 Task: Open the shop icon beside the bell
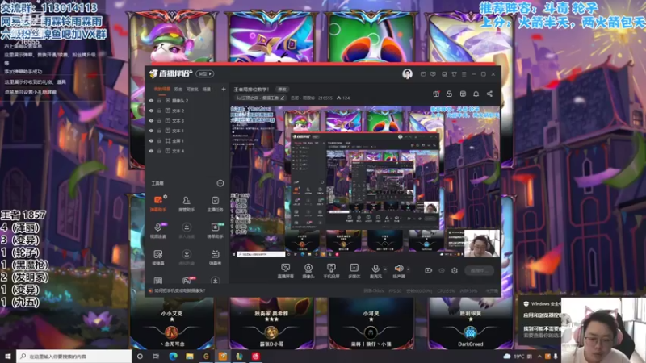463,94
